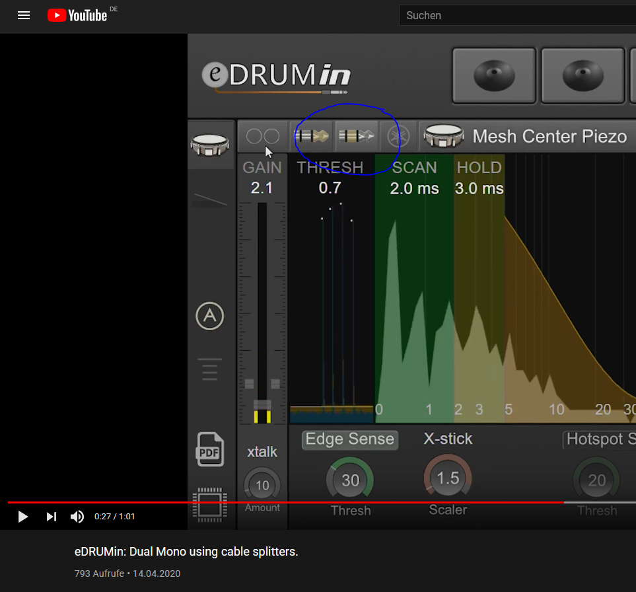Open the list lines sidebar icon
636x592 pixels.
click(x=210, y=369)
